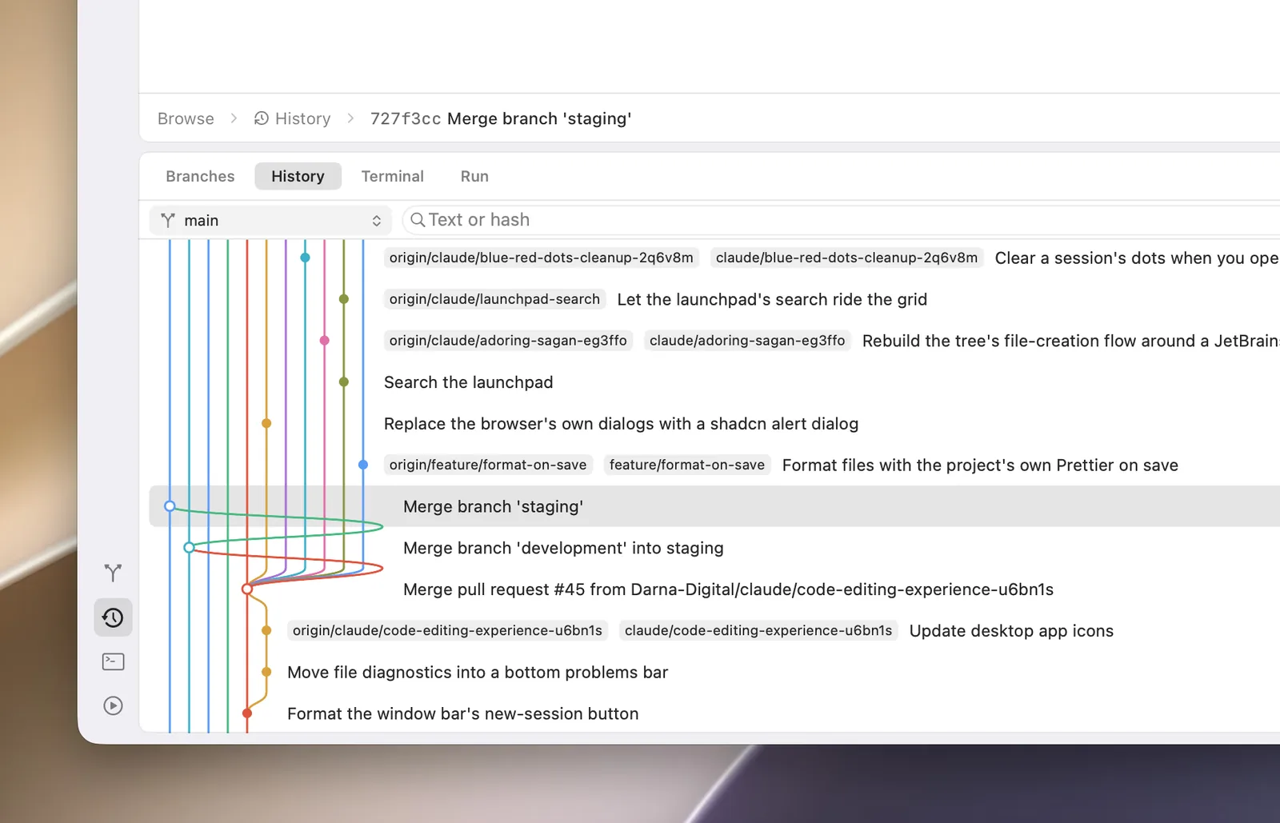Open the main branch dropdown
Viewport: 1280px width, 823px height.
[x=270, y=220]
